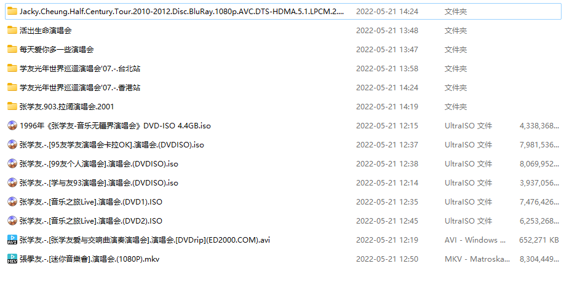Click file name 張學友 迷你音樂會 1080P.mkv
Viewport: 588px width, 293px height.
click(90, 259)
